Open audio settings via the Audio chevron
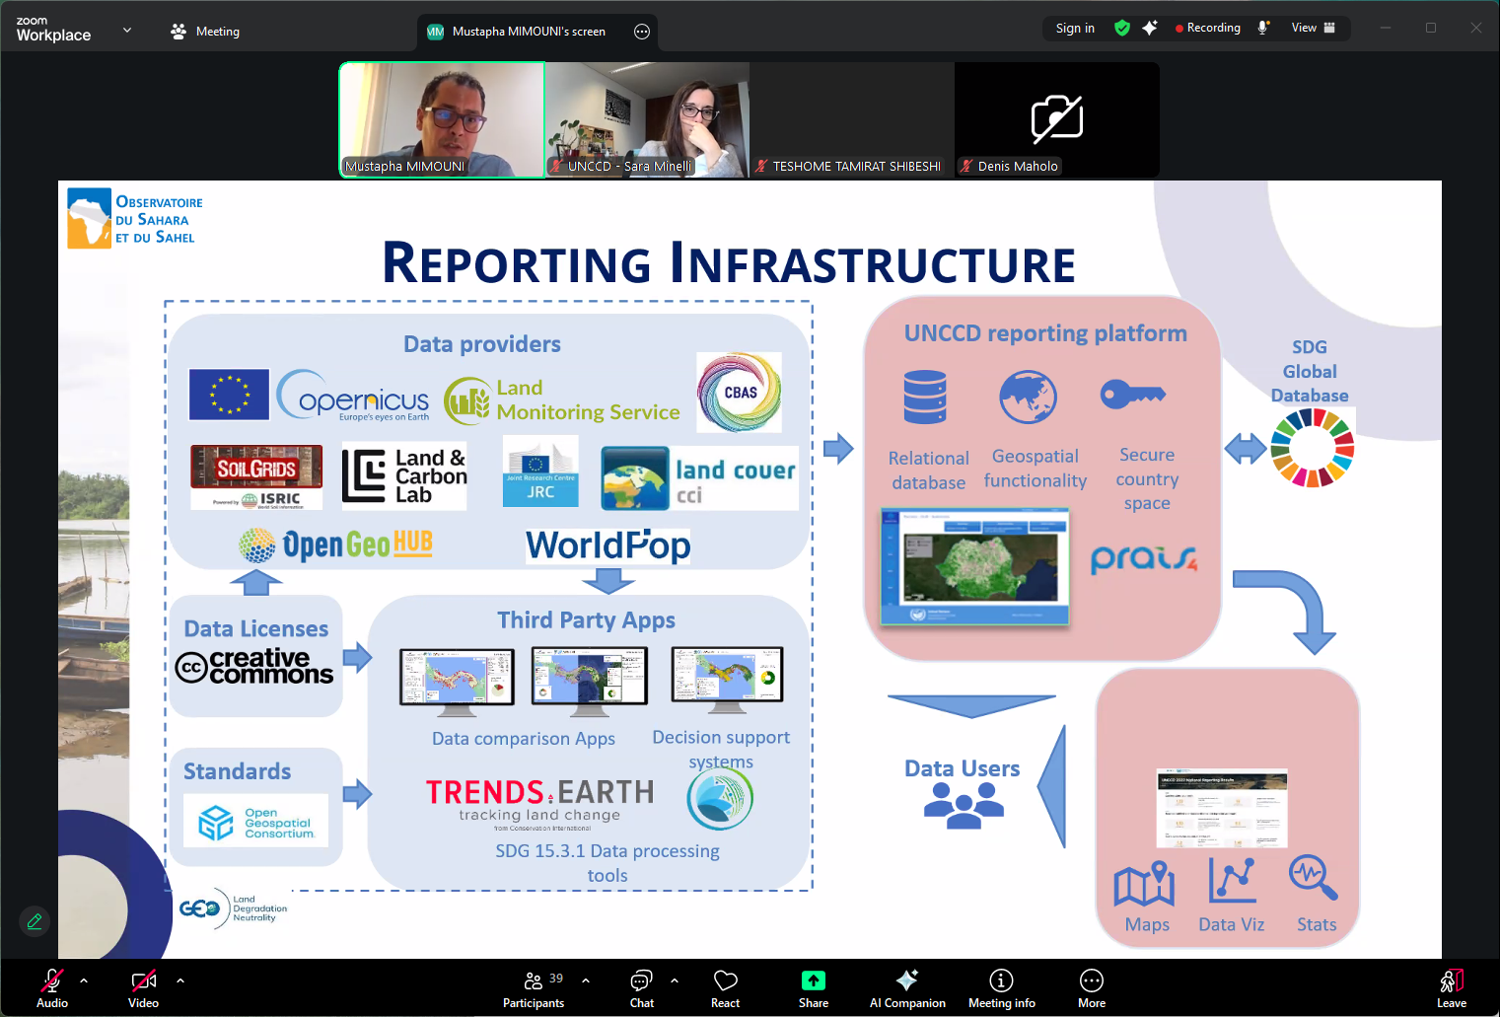Screen dimensions: 1500x1017 click(x=83, y=981)
